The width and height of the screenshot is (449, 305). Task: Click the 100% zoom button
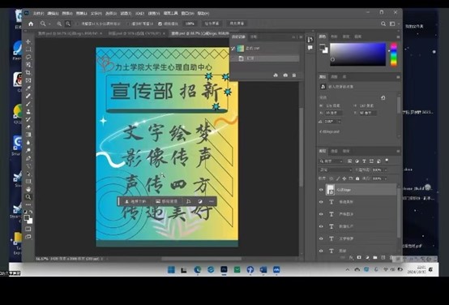(190, 24)
